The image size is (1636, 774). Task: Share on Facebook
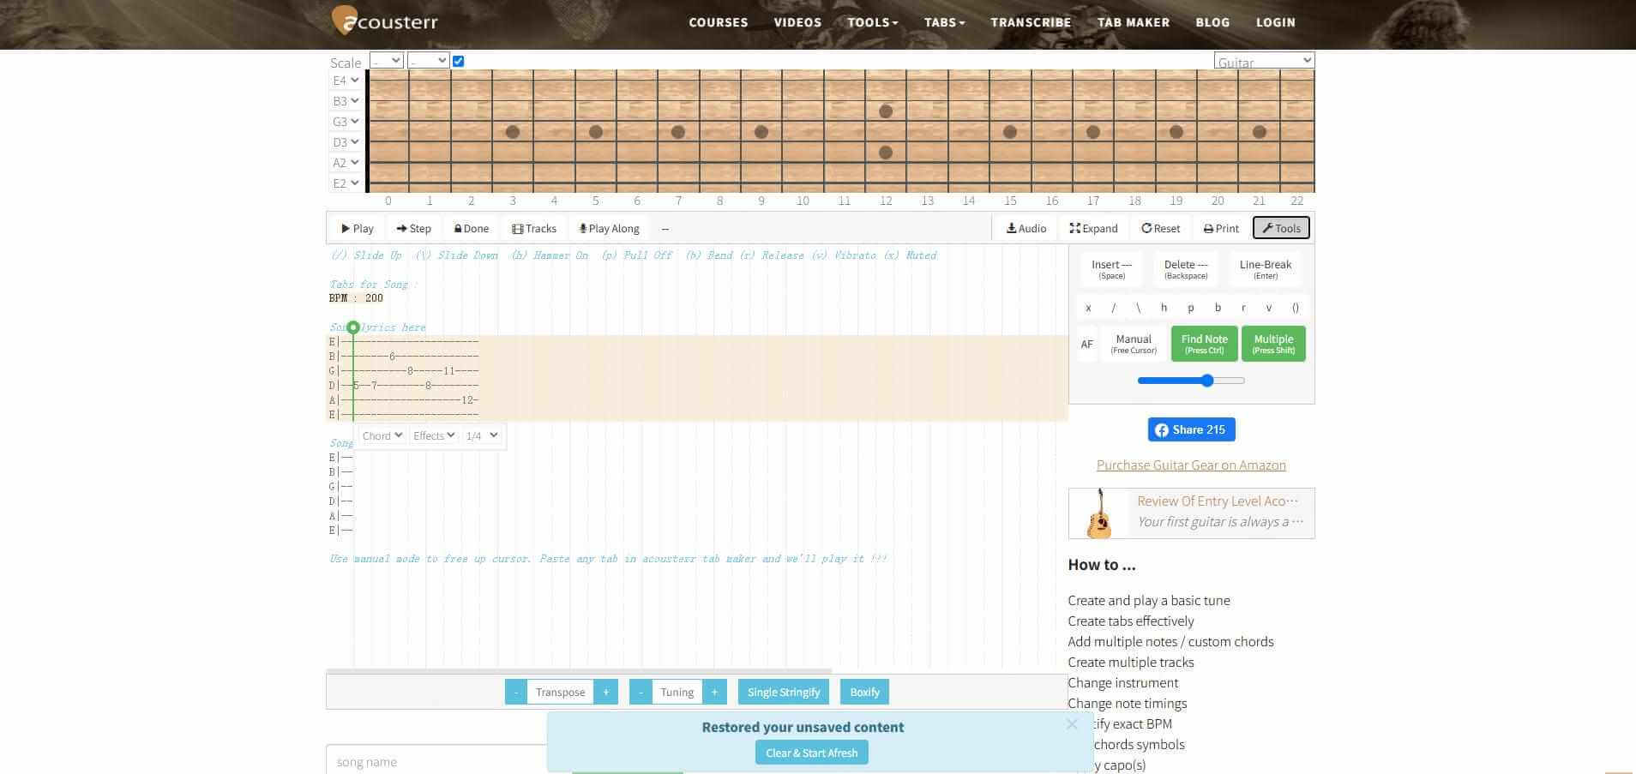pyautogui.click(x=1191, y=429)
